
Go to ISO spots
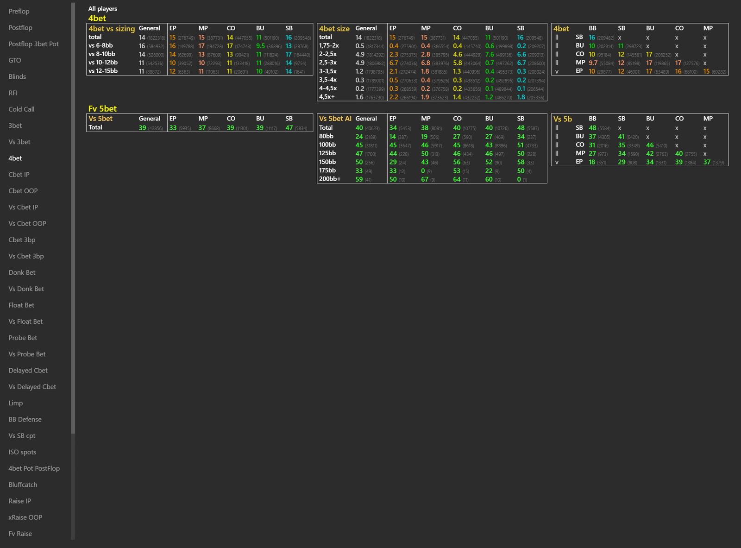(22, 452)
